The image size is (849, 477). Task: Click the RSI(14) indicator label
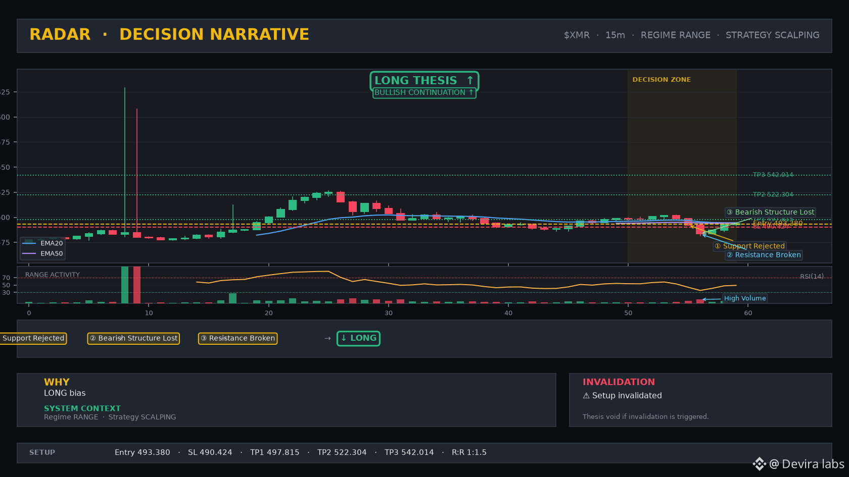pyautogui.click(x=812, y=276)
